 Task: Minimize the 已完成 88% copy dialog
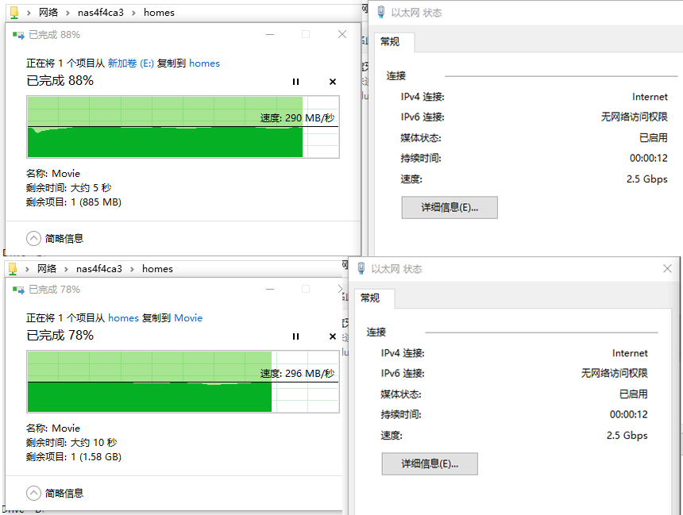pyautogui.click(x=270, y=34)
